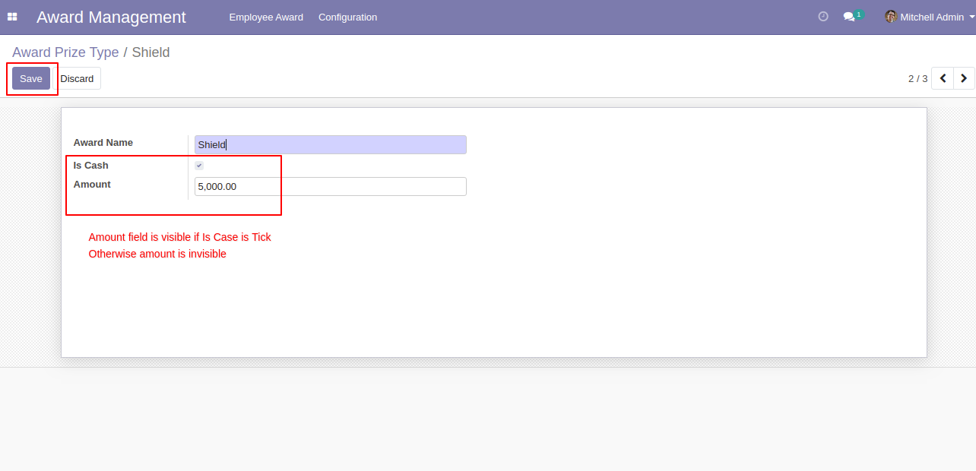Open the apps grid menu icon
Screen dimensions: 976x471
[12, 17]
